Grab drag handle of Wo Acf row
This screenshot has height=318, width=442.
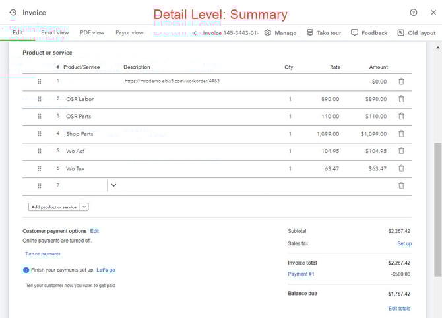tap(40, 151)
